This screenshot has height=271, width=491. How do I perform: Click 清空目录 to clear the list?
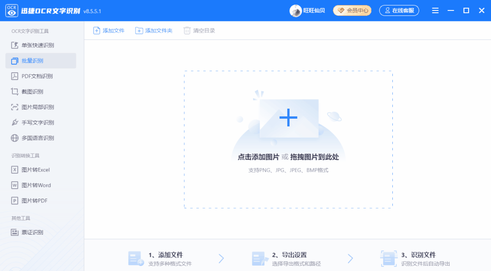click(x=199, y=30)
